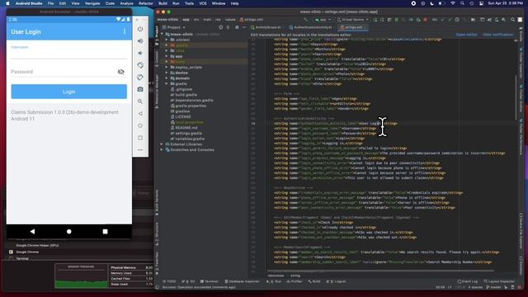528x297 pixels.
Task: Tap the Android back navigation button
Action: coord(32,231)
